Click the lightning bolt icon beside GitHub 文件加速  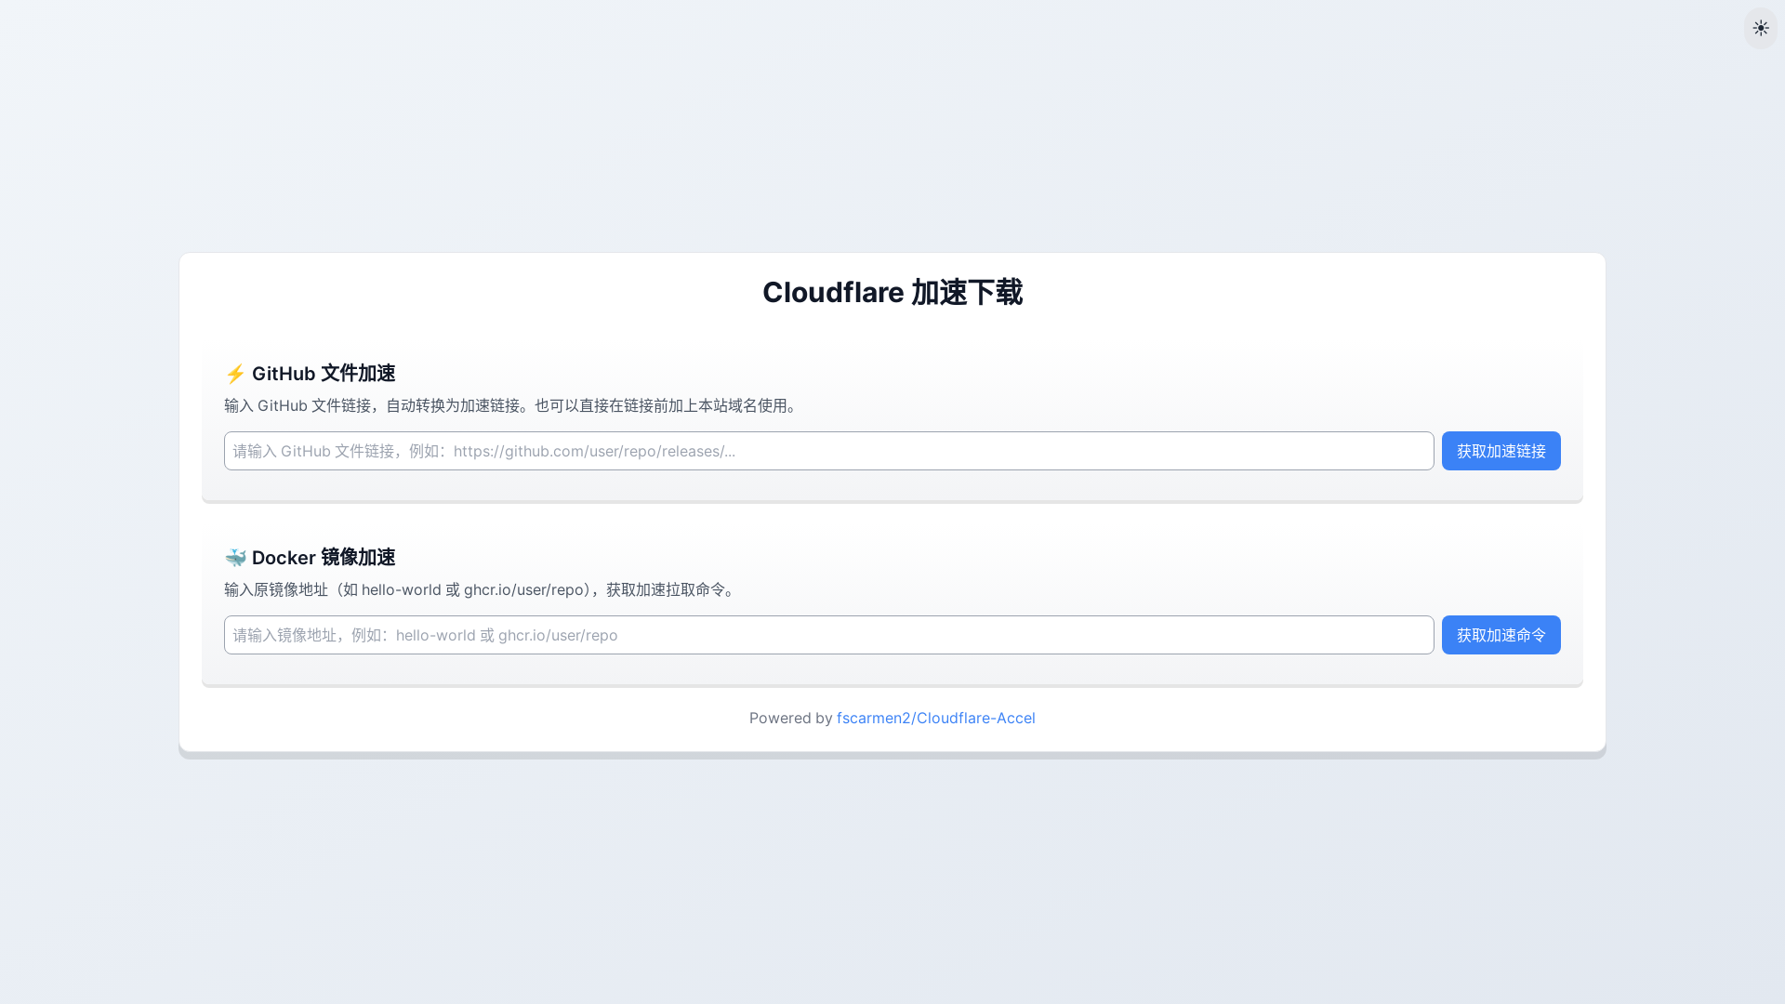point(235,374)
